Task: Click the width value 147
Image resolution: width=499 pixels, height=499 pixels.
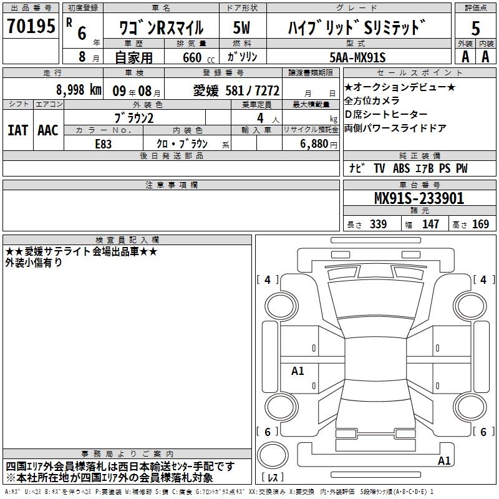Action: (430, 224)
